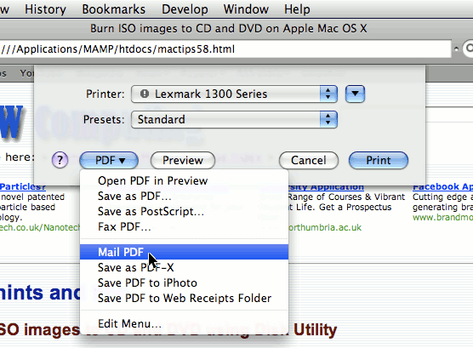Click the Application ad heading link
The height and width of the screenshot is (348, 473).
pyautogui.click(x=326, y=186)
